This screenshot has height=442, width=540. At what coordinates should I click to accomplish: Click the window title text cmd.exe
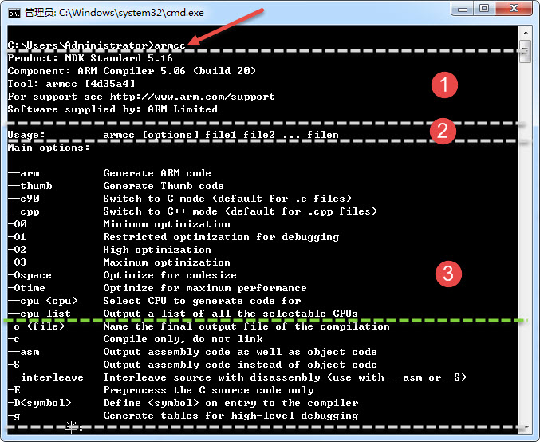[x=183, y=13]
